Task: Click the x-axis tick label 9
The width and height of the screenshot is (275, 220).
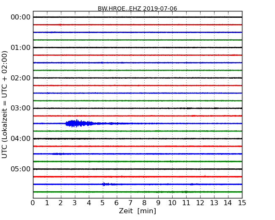Action: [x=158, y=203]
